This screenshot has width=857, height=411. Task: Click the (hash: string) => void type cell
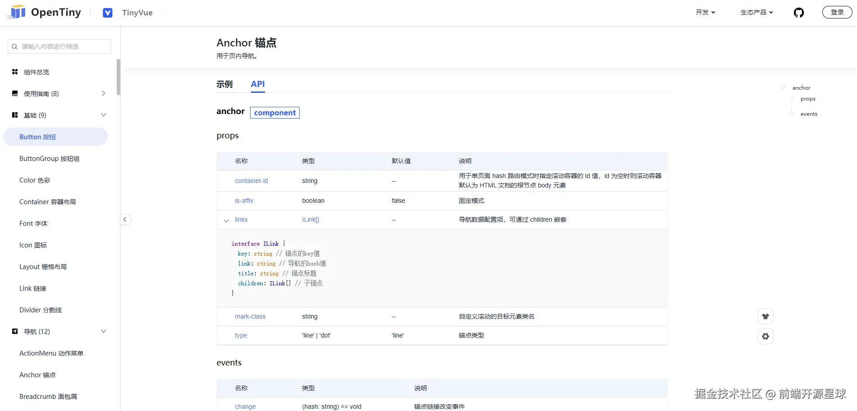click(x=332, y=406)
